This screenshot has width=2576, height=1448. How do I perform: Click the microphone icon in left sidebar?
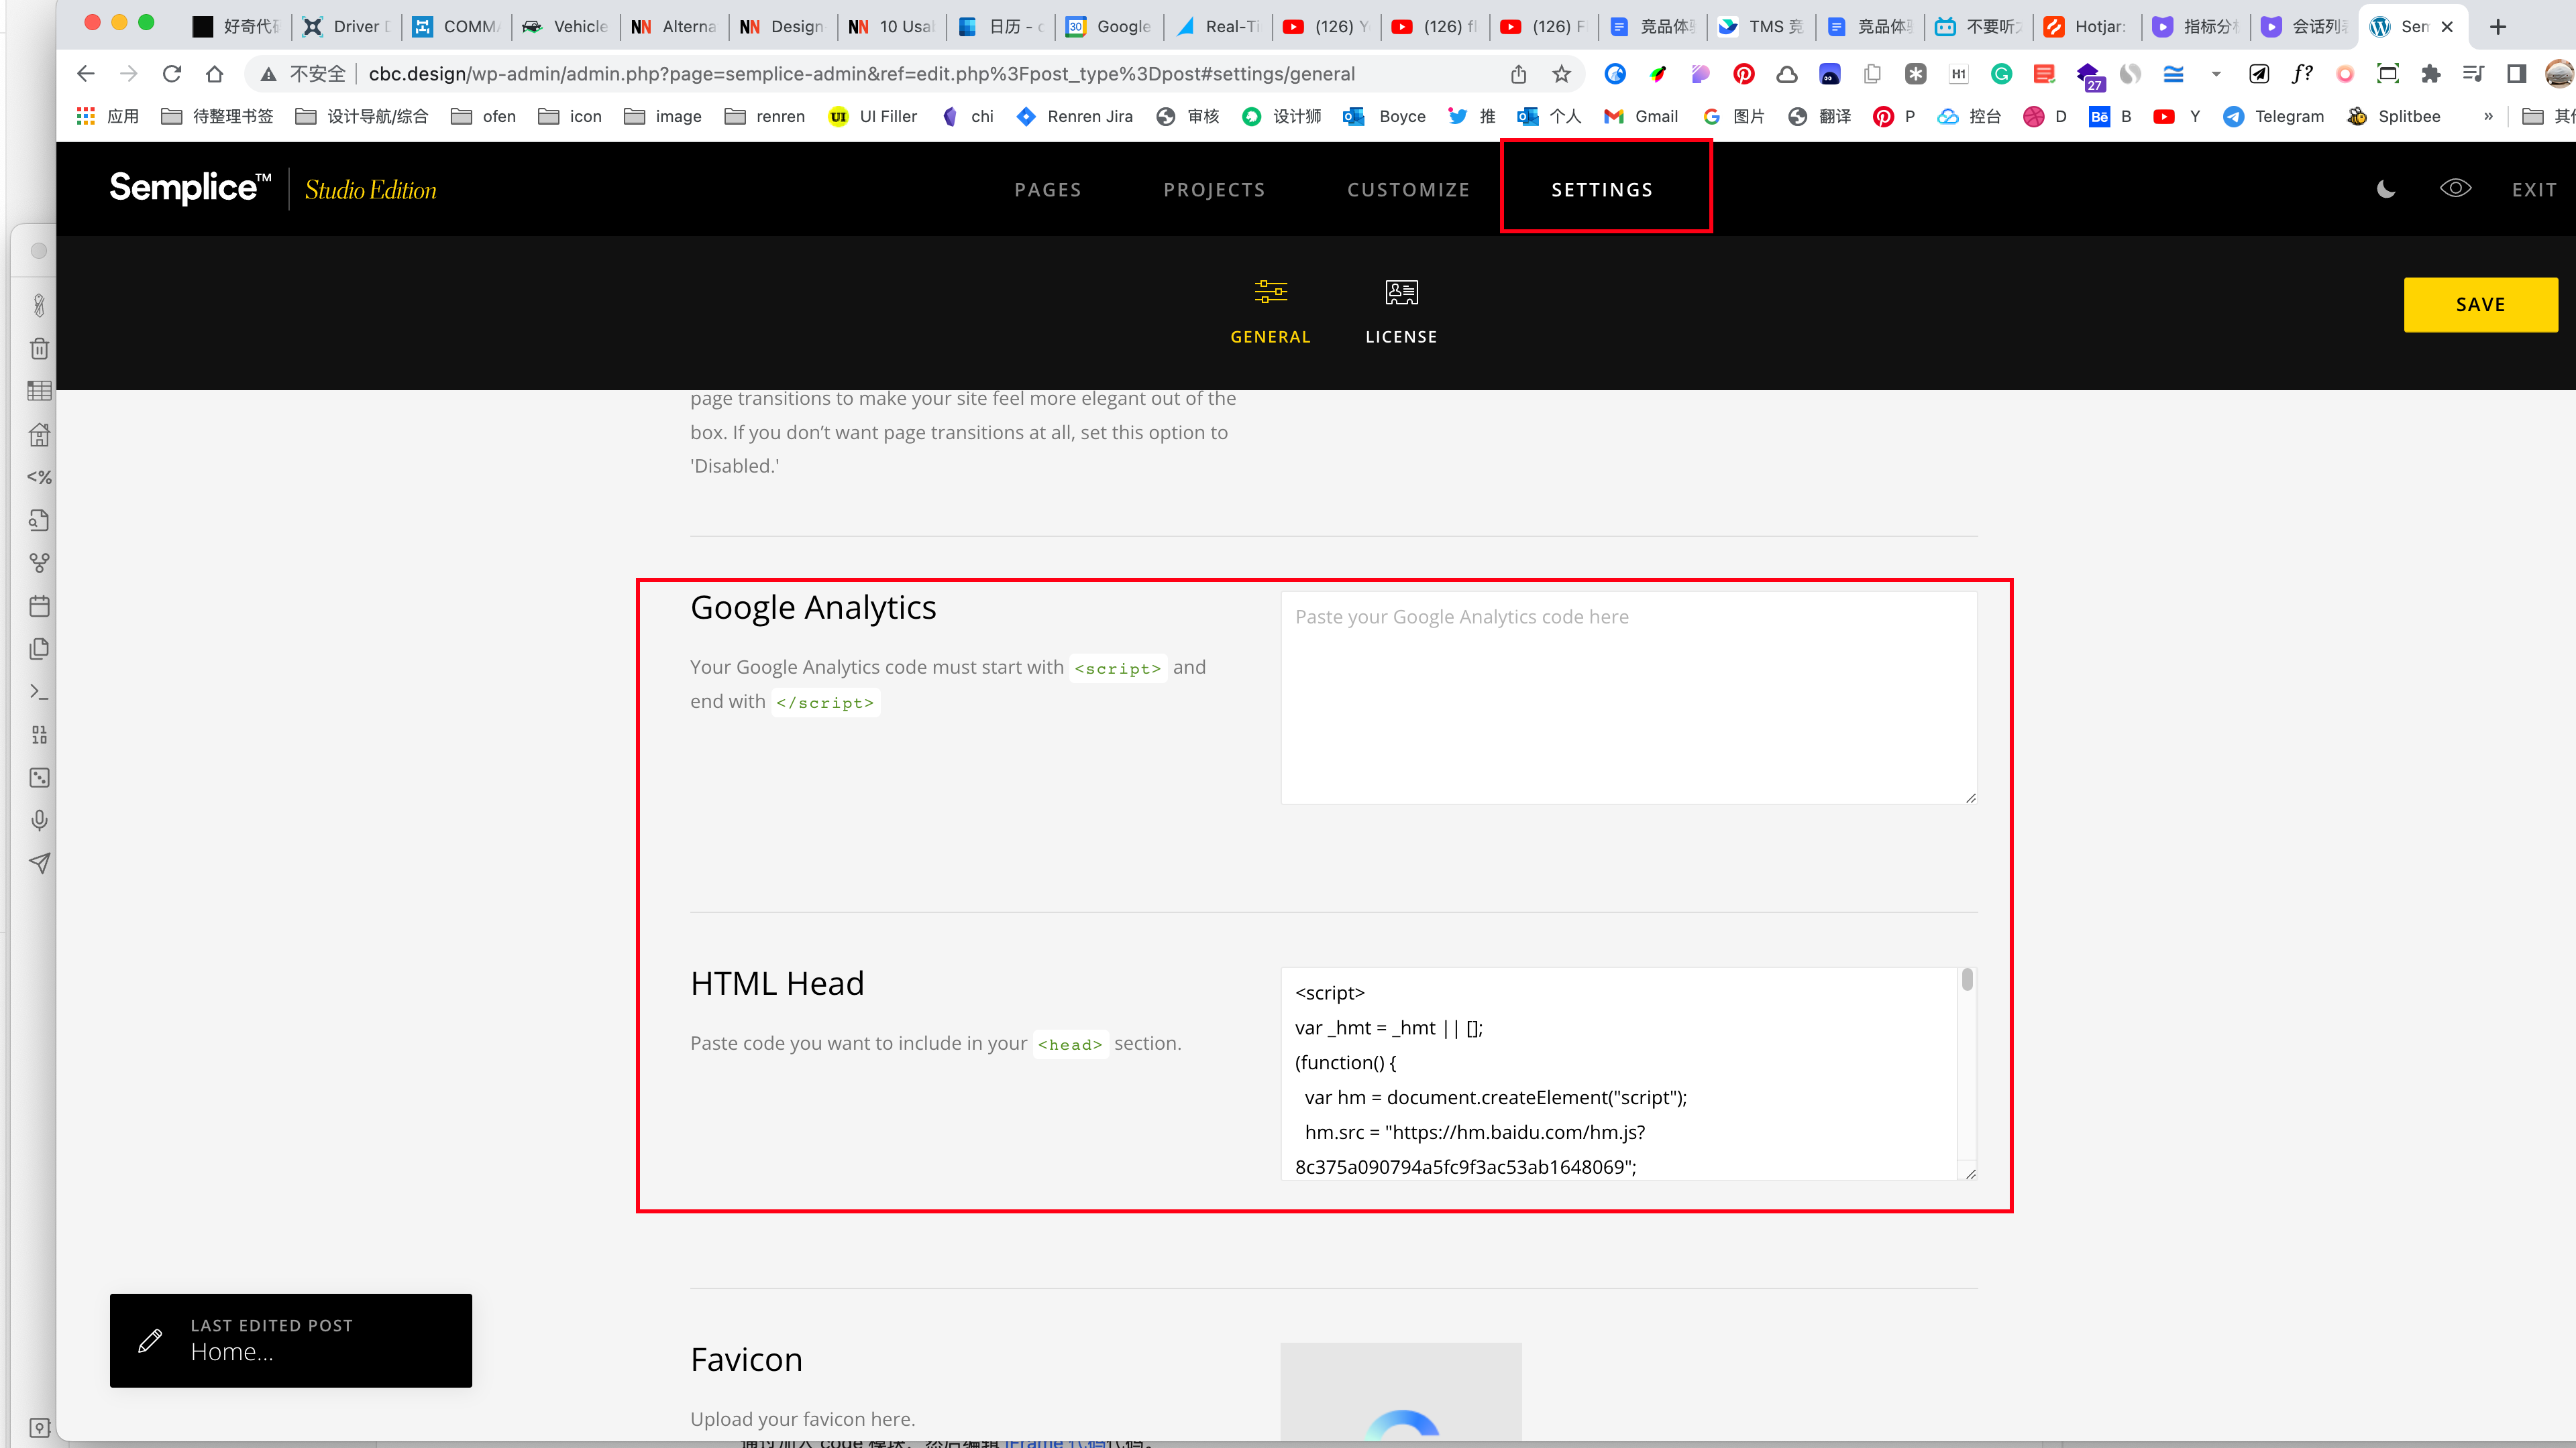(39, 821)
